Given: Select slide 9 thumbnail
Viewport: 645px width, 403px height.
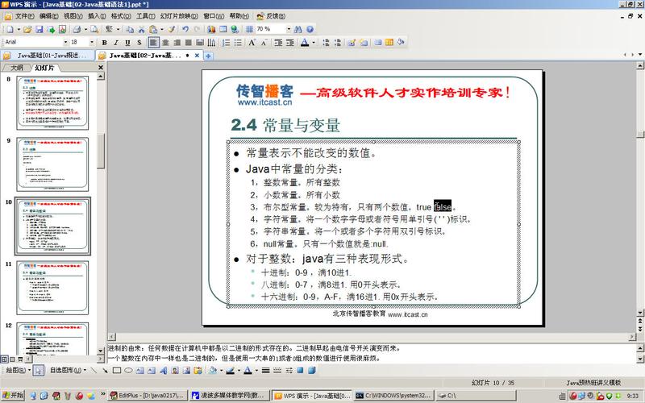Looking at the screenshot, I should [52, 164].
